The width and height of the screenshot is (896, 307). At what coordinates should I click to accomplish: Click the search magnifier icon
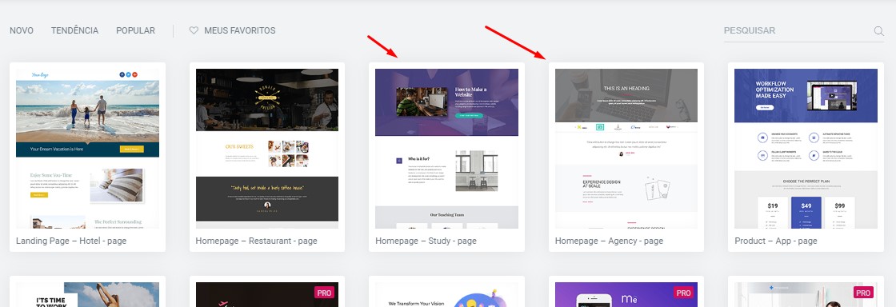tap(879, 31)
